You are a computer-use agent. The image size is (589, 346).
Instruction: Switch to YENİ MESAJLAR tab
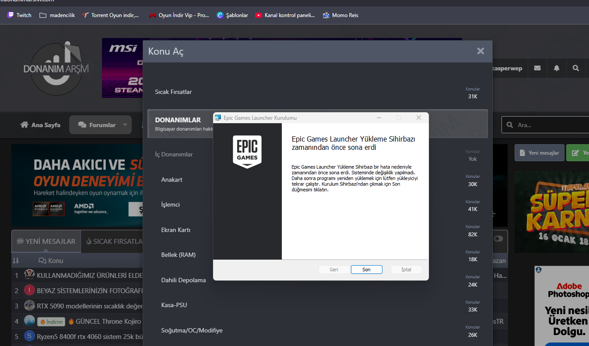[x=46, y=241]
